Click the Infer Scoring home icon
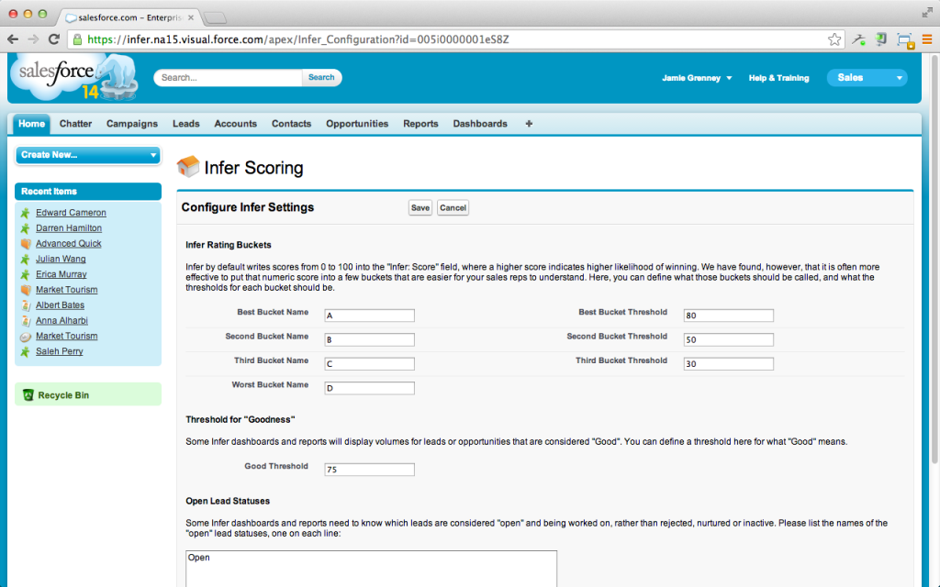 click(x=188, y=167)
